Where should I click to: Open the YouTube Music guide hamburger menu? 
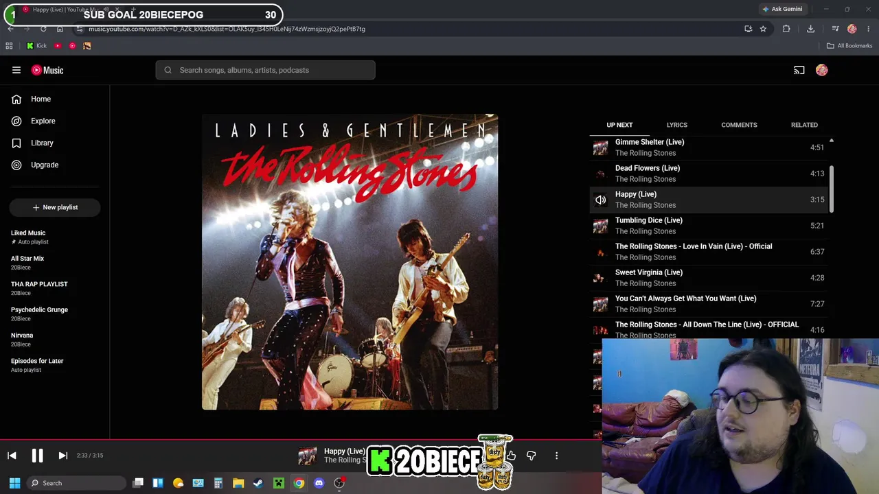[x=16, y=70]
